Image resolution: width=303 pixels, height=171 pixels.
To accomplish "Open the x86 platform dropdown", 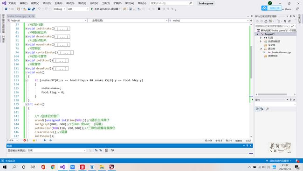I will point(78,9).
